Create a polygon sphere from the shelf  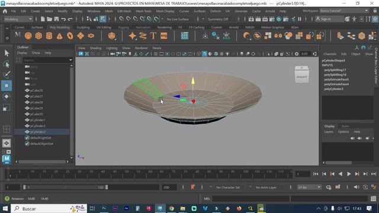point(28,35)
